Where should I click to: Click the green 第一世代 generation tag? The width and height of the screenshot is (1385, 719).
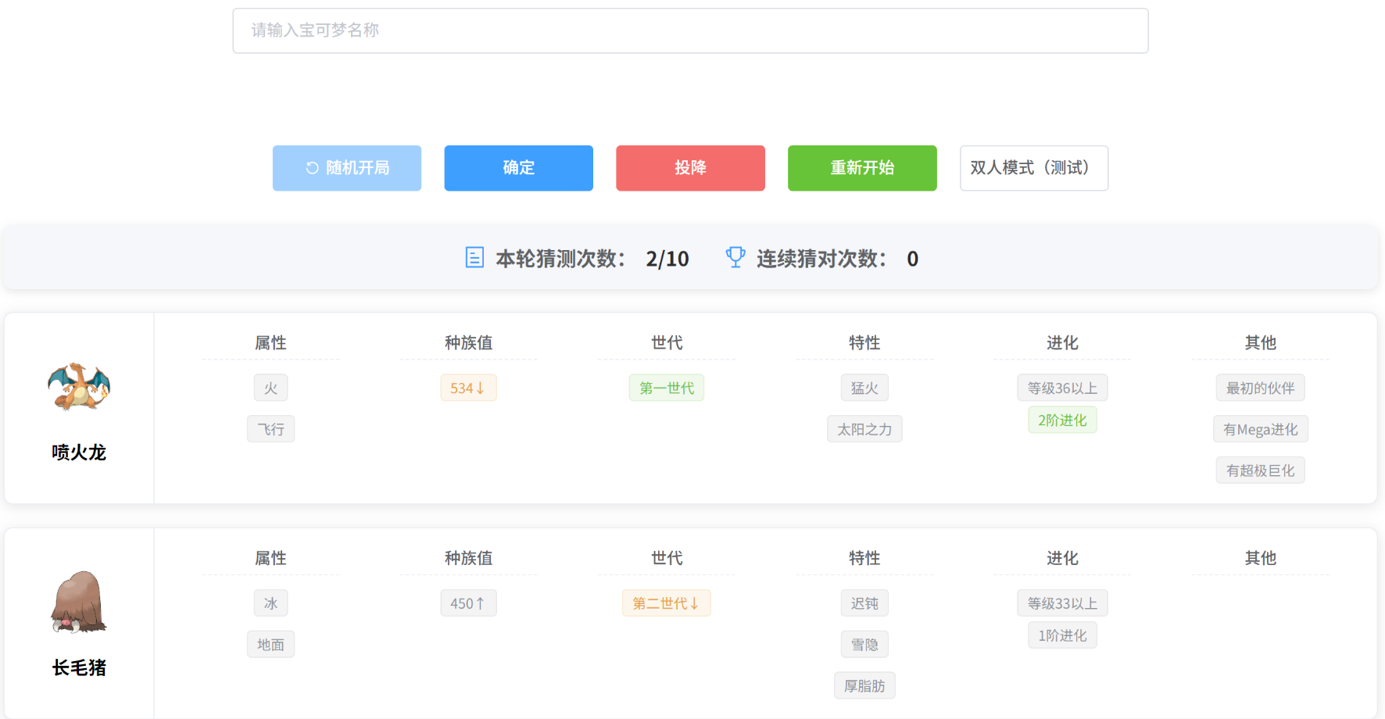(x=667, y=388)
